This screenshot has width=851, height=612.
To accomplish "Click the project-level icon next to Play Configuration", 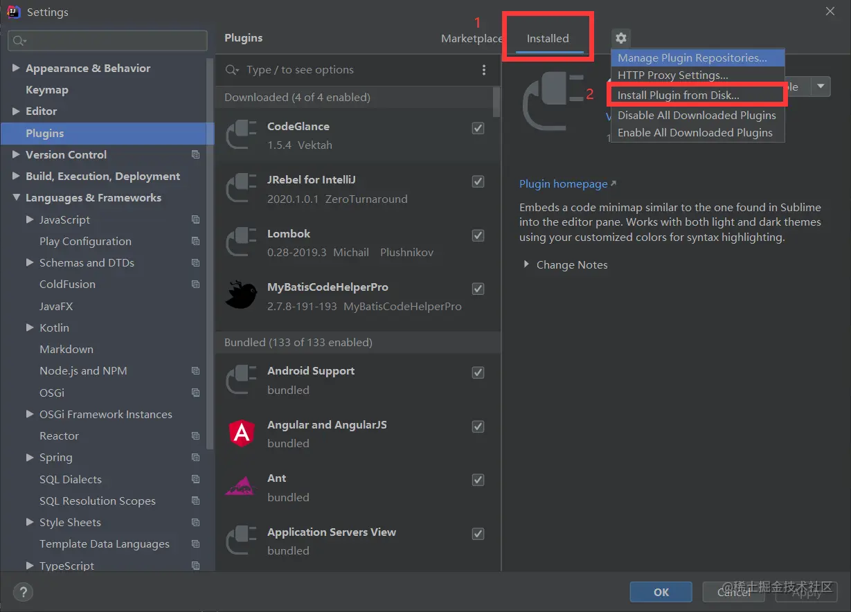I will coord(195,241).
